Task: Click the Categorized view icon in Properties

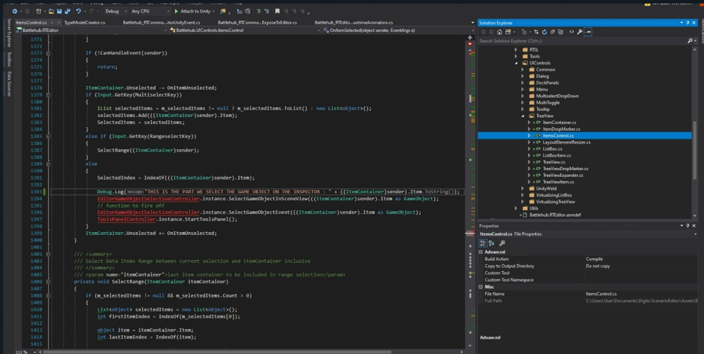Action: point(483,243)
